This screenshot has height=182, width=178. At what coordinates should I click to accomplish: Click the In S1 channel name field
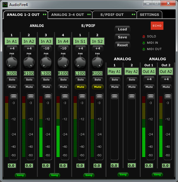click(80, 41)
